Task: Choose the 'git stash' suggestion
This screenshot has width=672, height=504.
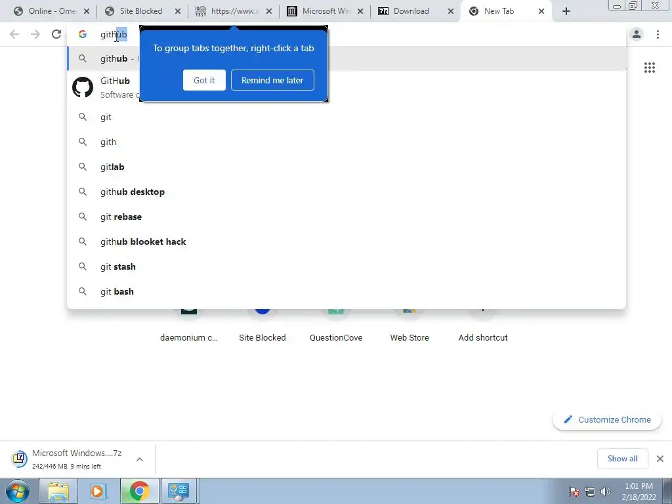Action: tap(346, 266)
